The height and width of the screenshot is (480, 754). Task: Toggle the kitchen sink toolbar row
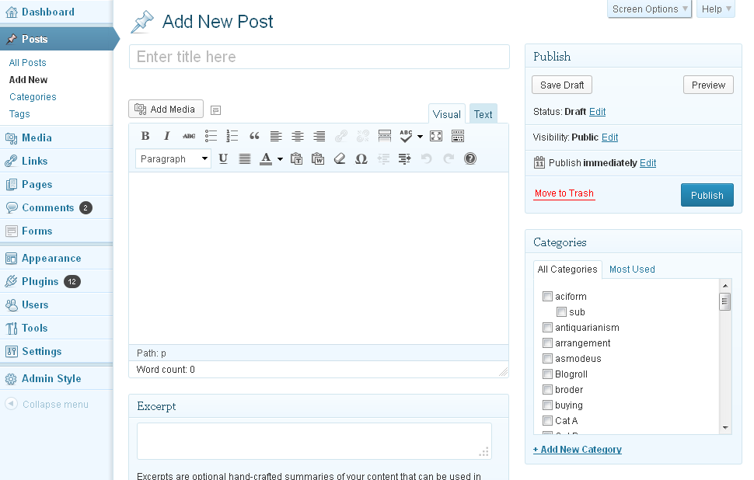458,136
